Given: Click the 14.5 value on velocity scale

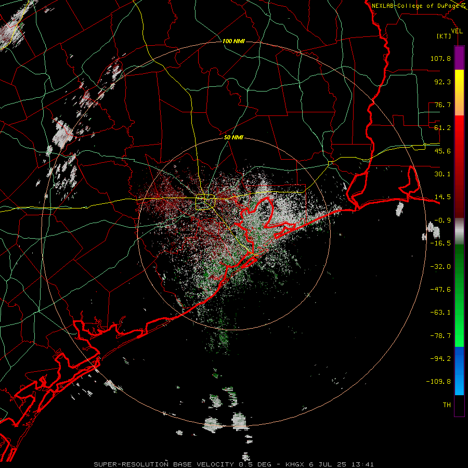Looking at the screenshot, I should (x=443, y=197).
